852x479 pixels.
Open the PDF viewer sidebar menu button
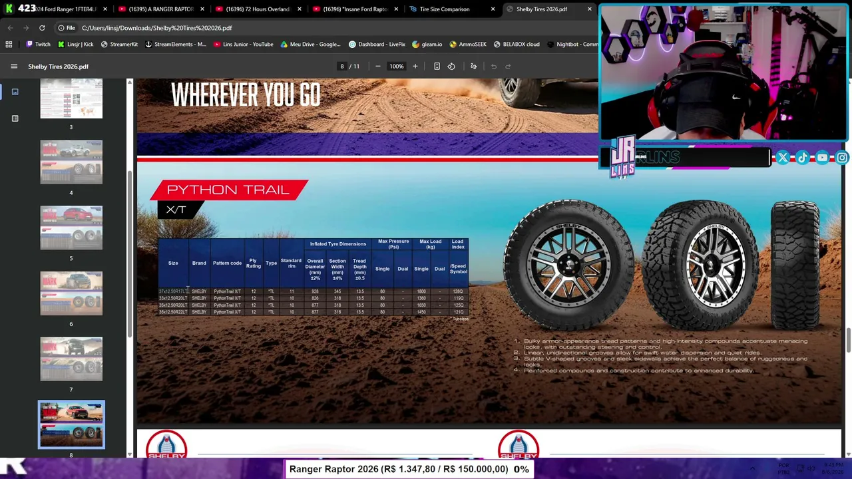pos(14,67)
